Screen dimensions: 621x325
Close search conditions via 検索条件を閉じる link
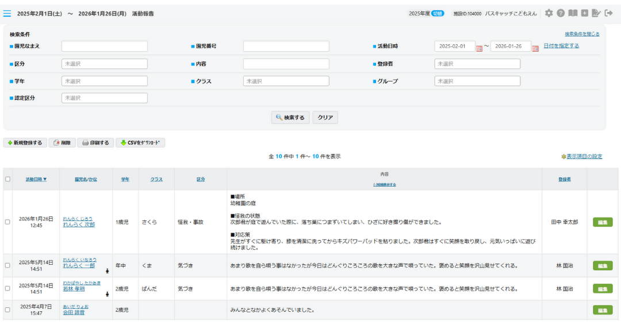(582, 34)
